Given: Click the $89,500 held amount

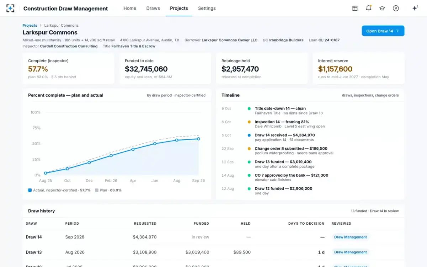Looking at the screenshot, I should pyautogui.click(x=242, y=252).
